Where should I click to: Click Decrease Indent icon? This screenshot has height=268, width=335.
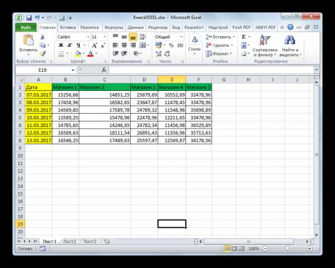pos(116,53)
